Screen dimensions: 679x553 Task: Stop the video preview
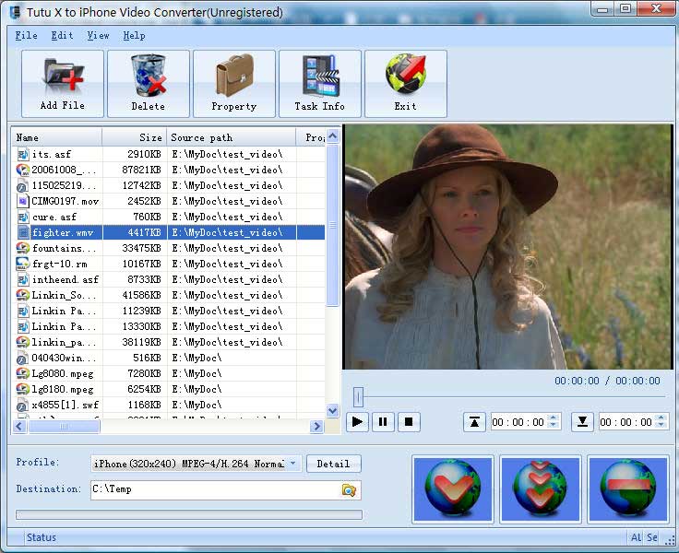coord(409,421)
